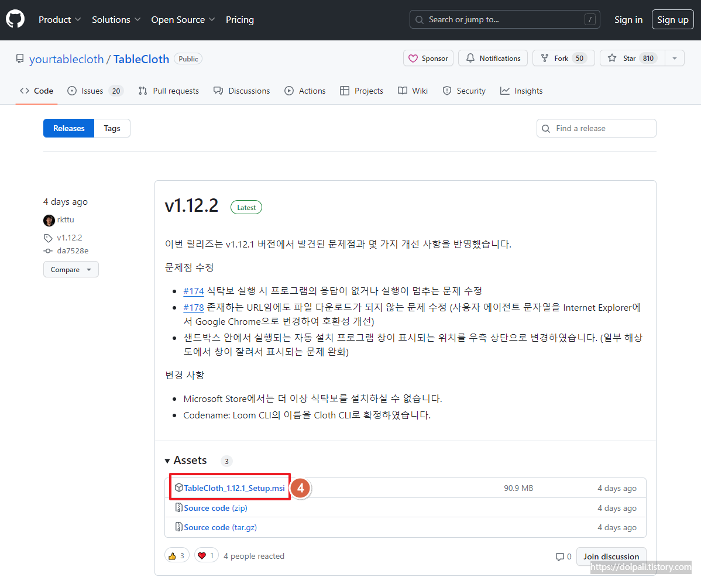The width and height of the screenshot is (701, 584).
Task: Click the thumbs up reaction
Action: click(x=177, y=556)
